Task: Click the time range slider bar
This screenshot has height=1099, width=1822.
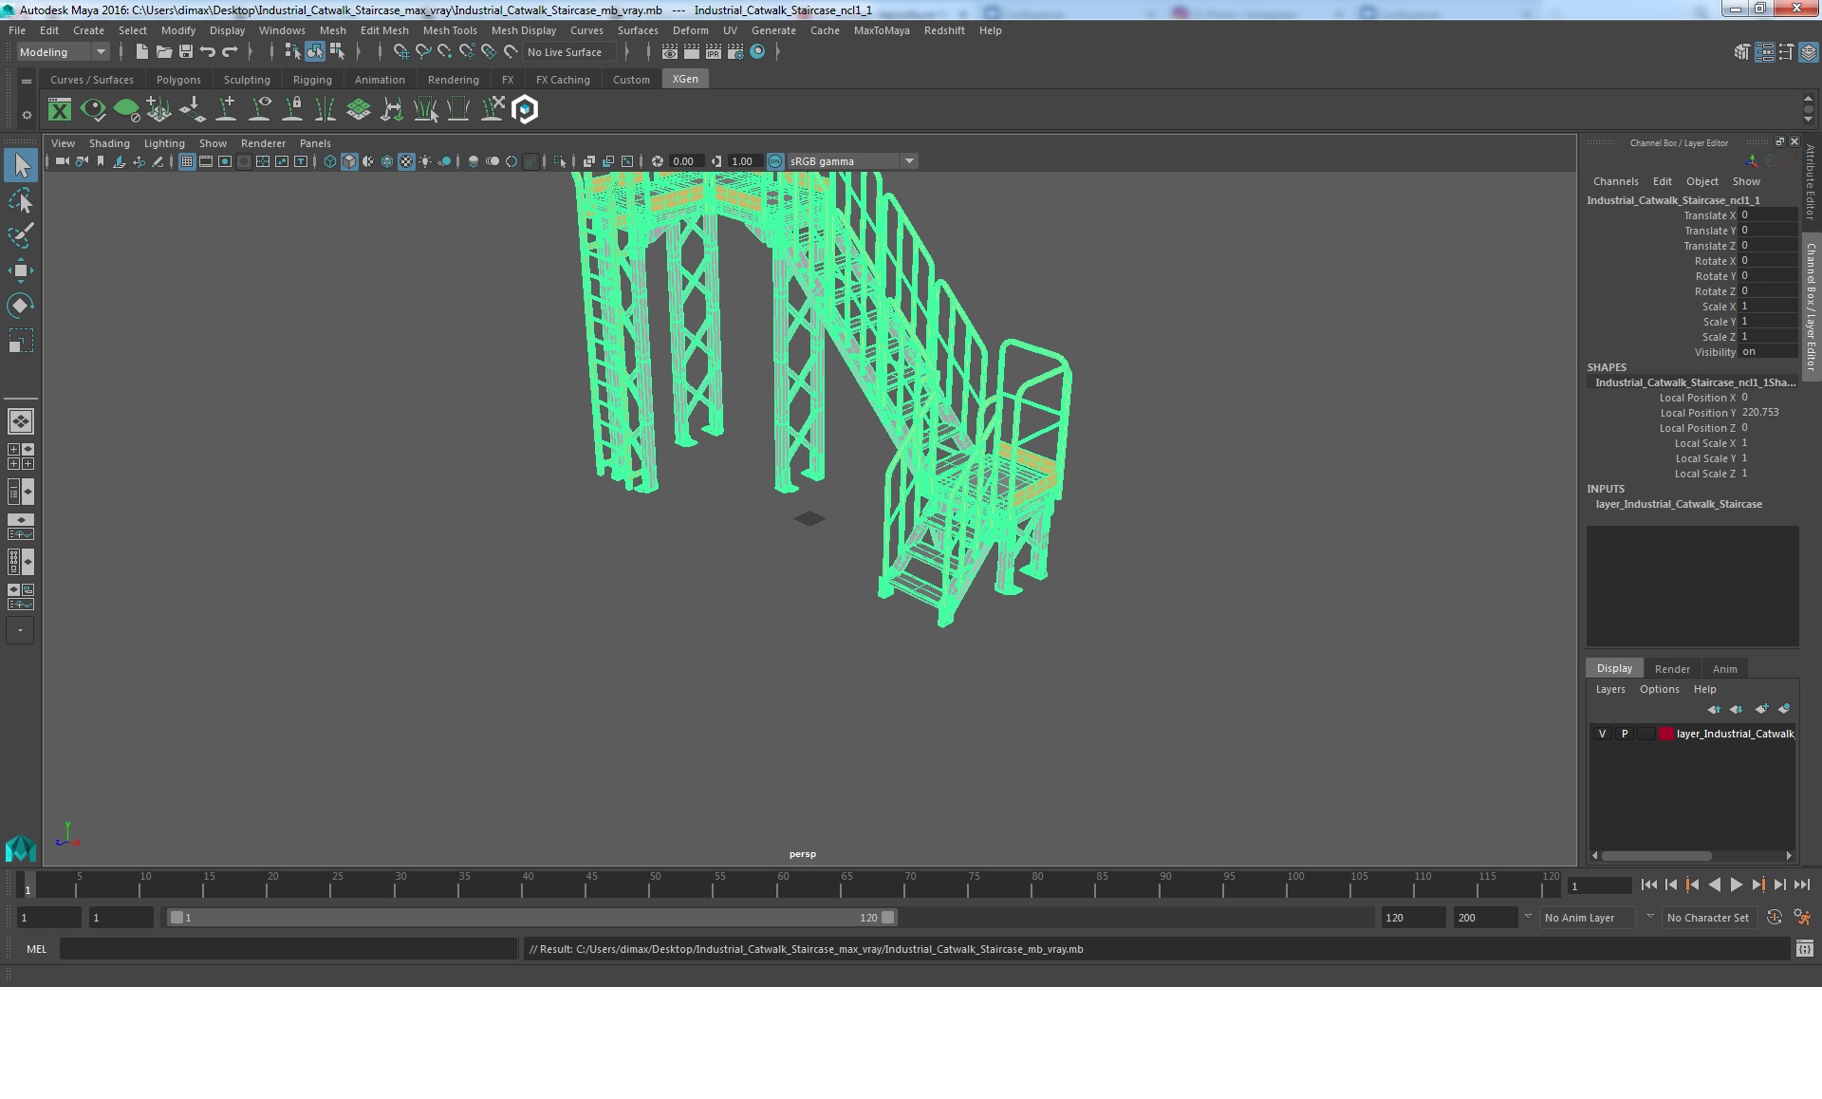Action: click(x=531, y=918)
